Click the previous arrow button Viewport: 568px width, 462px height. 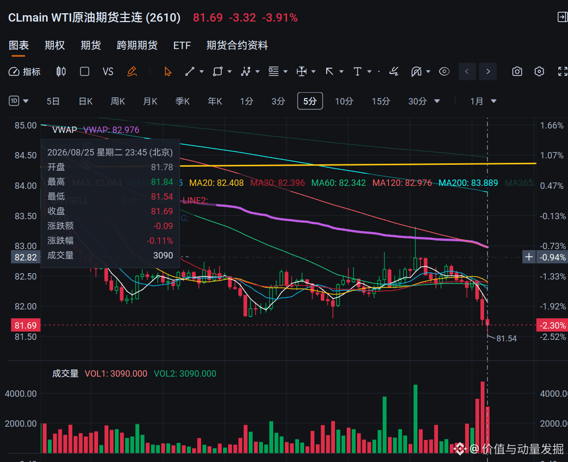(467, 71)
